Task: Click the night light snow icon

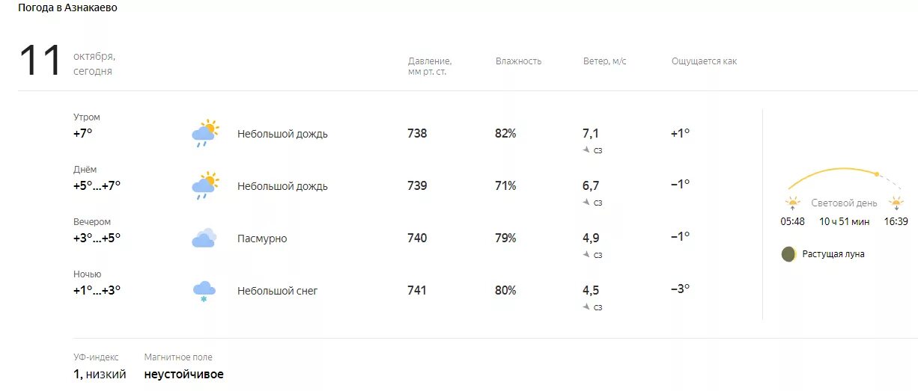Action: point(204,291)
